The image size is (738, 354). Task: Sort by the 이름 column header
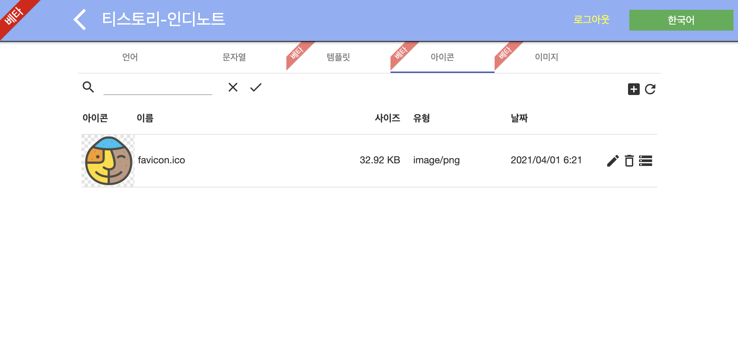click(145, 118)
